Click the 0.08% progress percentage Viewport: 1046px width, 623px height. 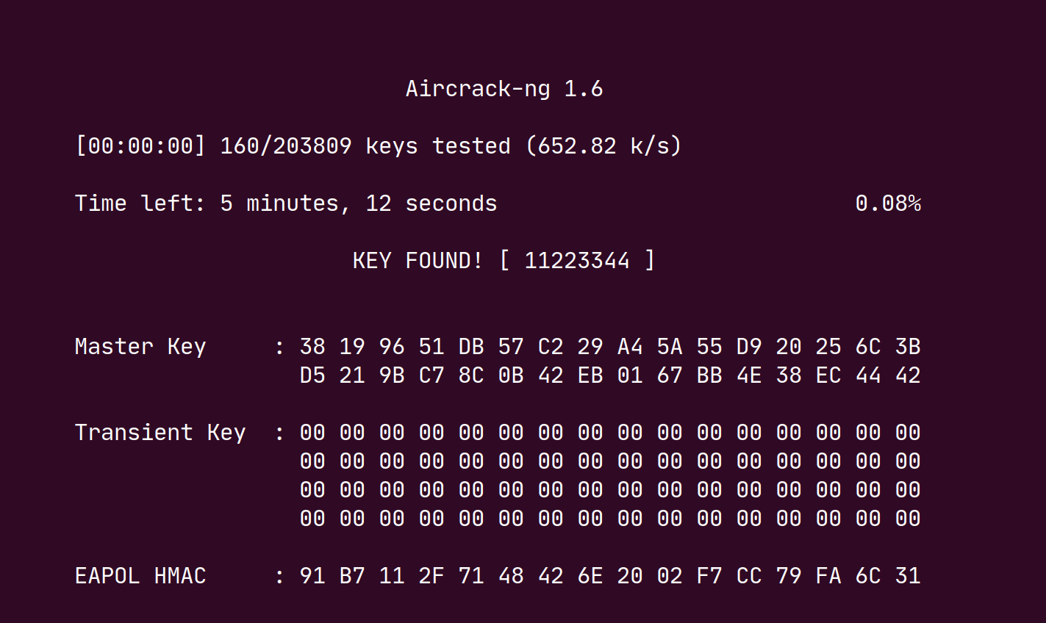[888, 204]
